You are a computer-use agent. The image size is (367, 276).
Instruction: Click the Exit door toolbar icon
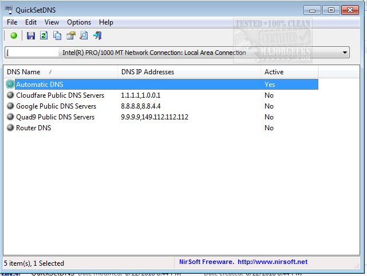[x=97, y=35]
